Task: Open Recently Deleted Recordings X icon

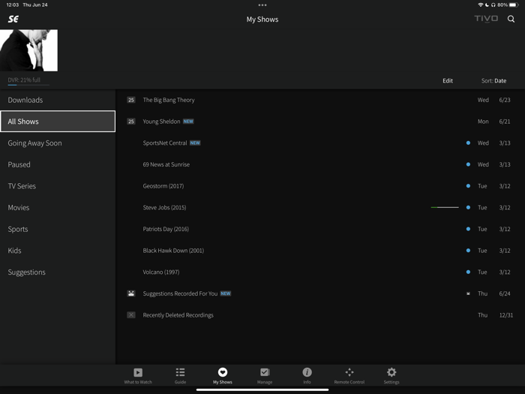Action: click(131, 315)
